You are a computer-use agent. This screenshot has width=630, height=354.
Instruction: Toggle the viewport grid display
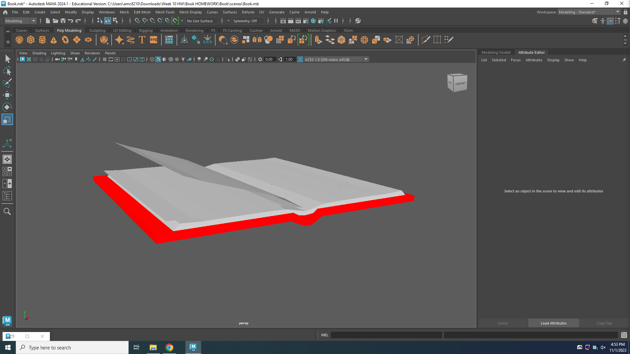(104, 59)
